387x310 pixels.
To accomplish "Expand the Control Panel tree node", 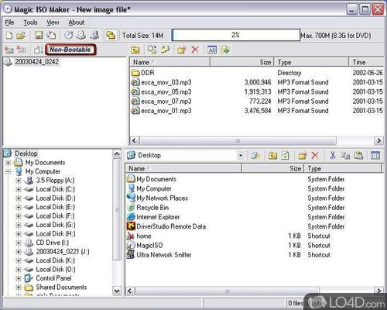I will click(x=19, y=278).
